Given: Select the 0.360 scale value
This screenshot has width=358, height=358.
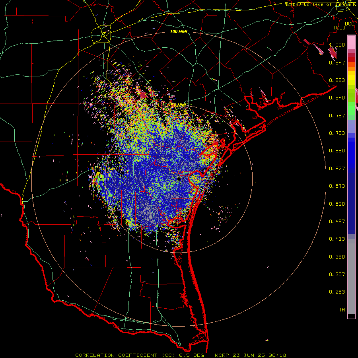Looking at the screenshot, I should click(x=337, y=257).
